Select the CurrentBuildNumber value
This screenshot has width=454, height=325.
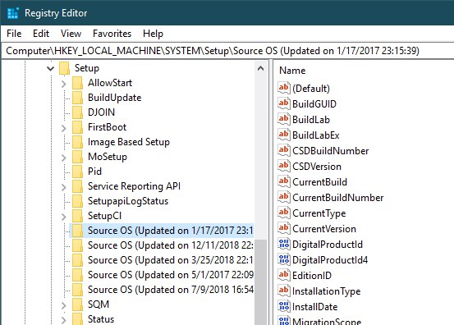(x=338, y=198)
